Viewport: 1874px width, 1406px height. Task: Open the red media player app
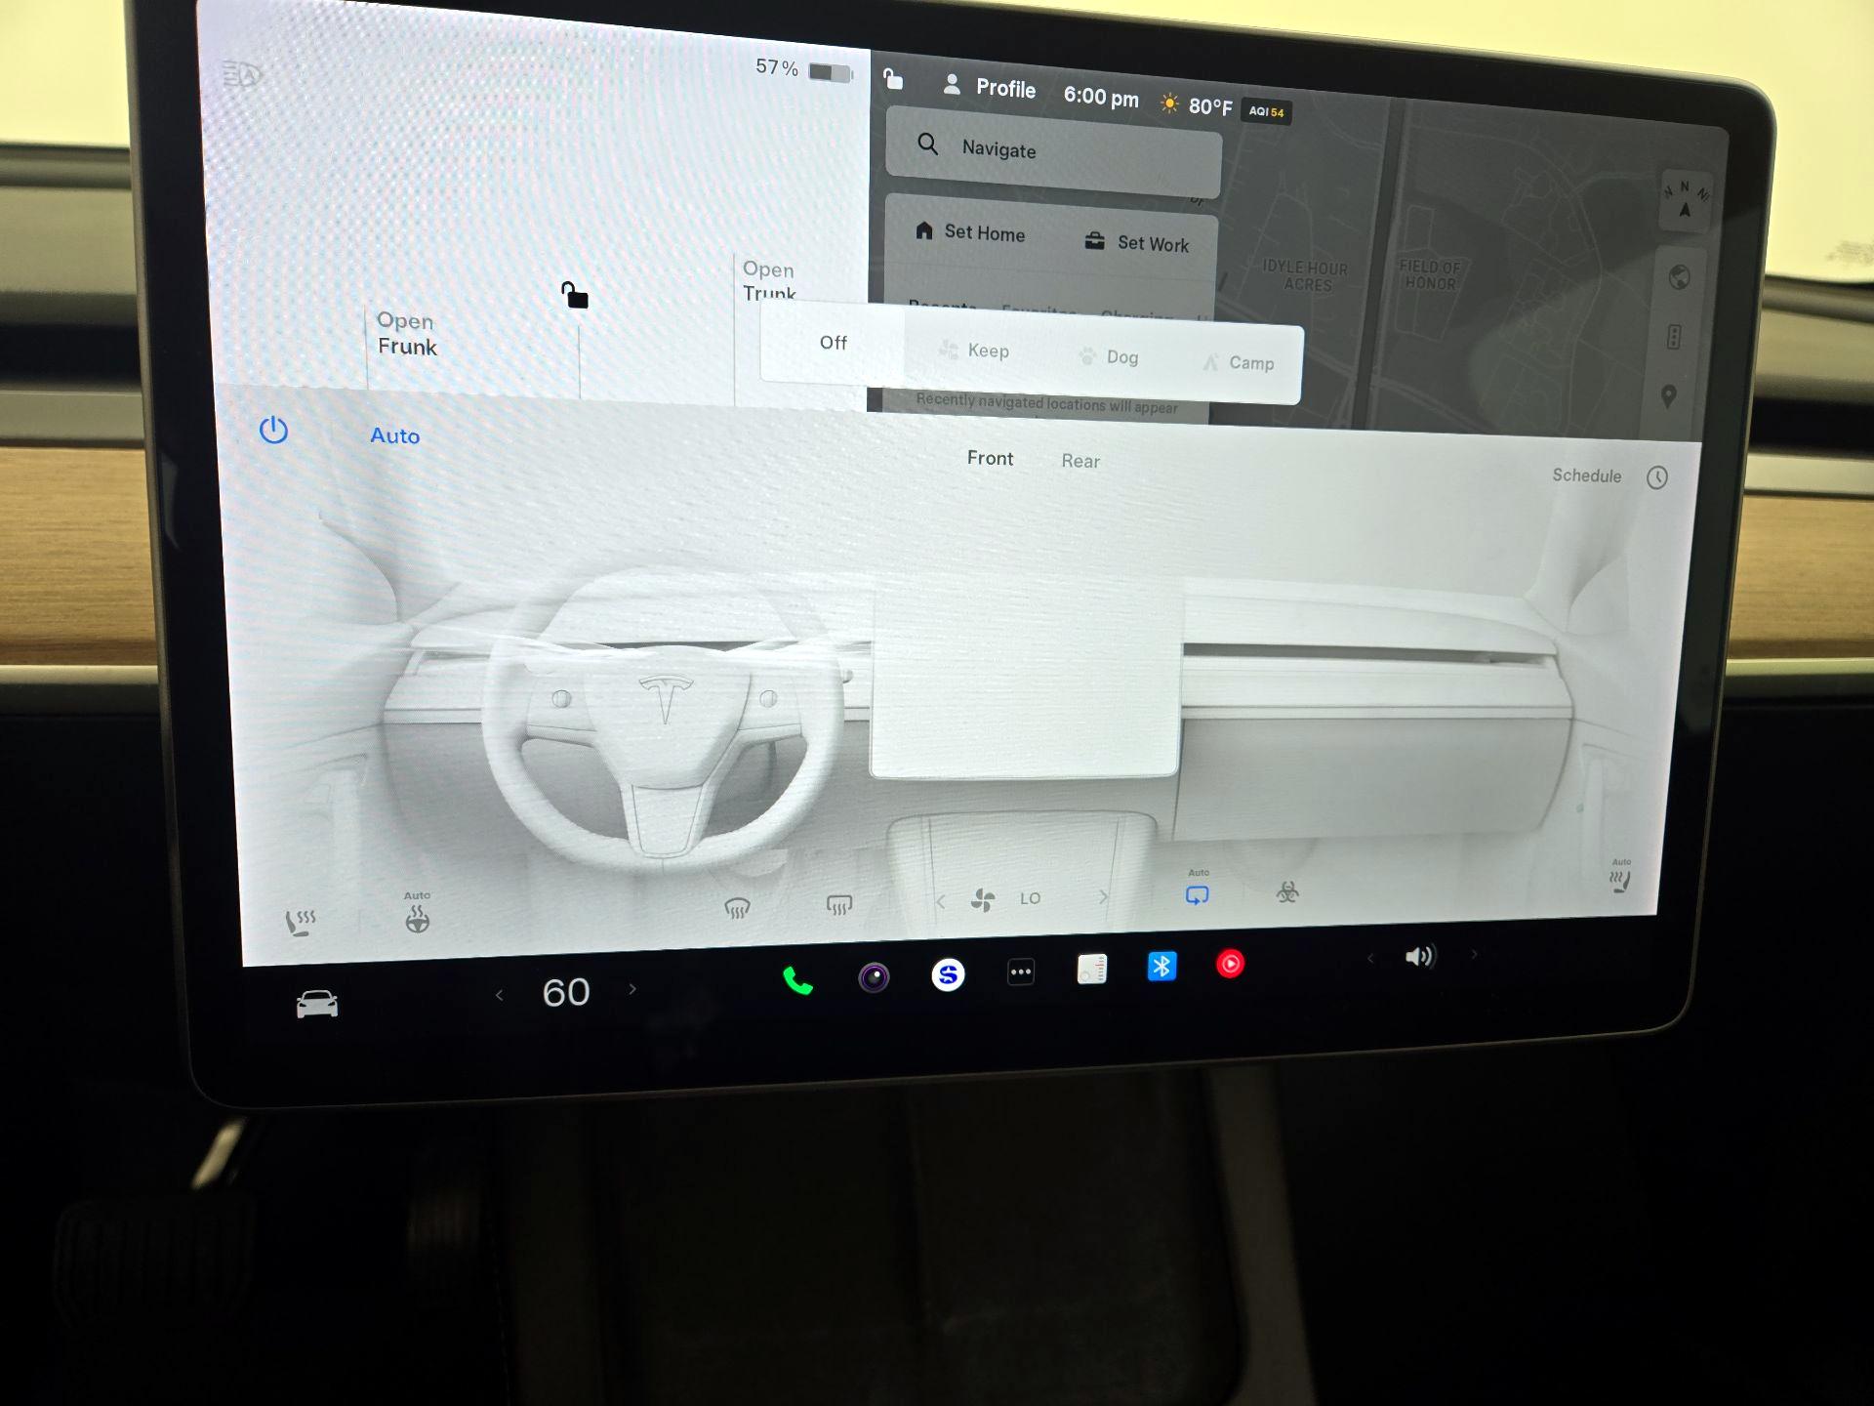coord(1230,965)
